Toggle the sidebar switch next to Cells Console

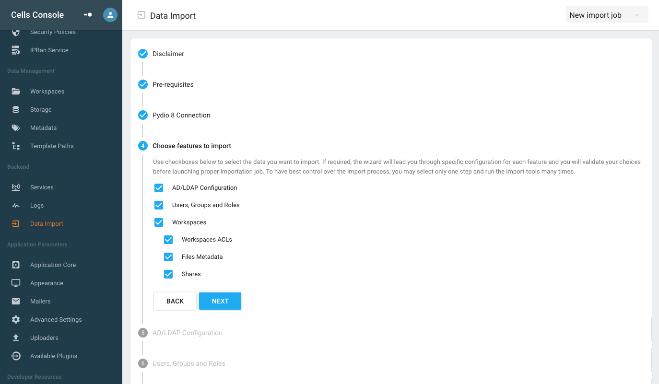(x=88, y=15)
